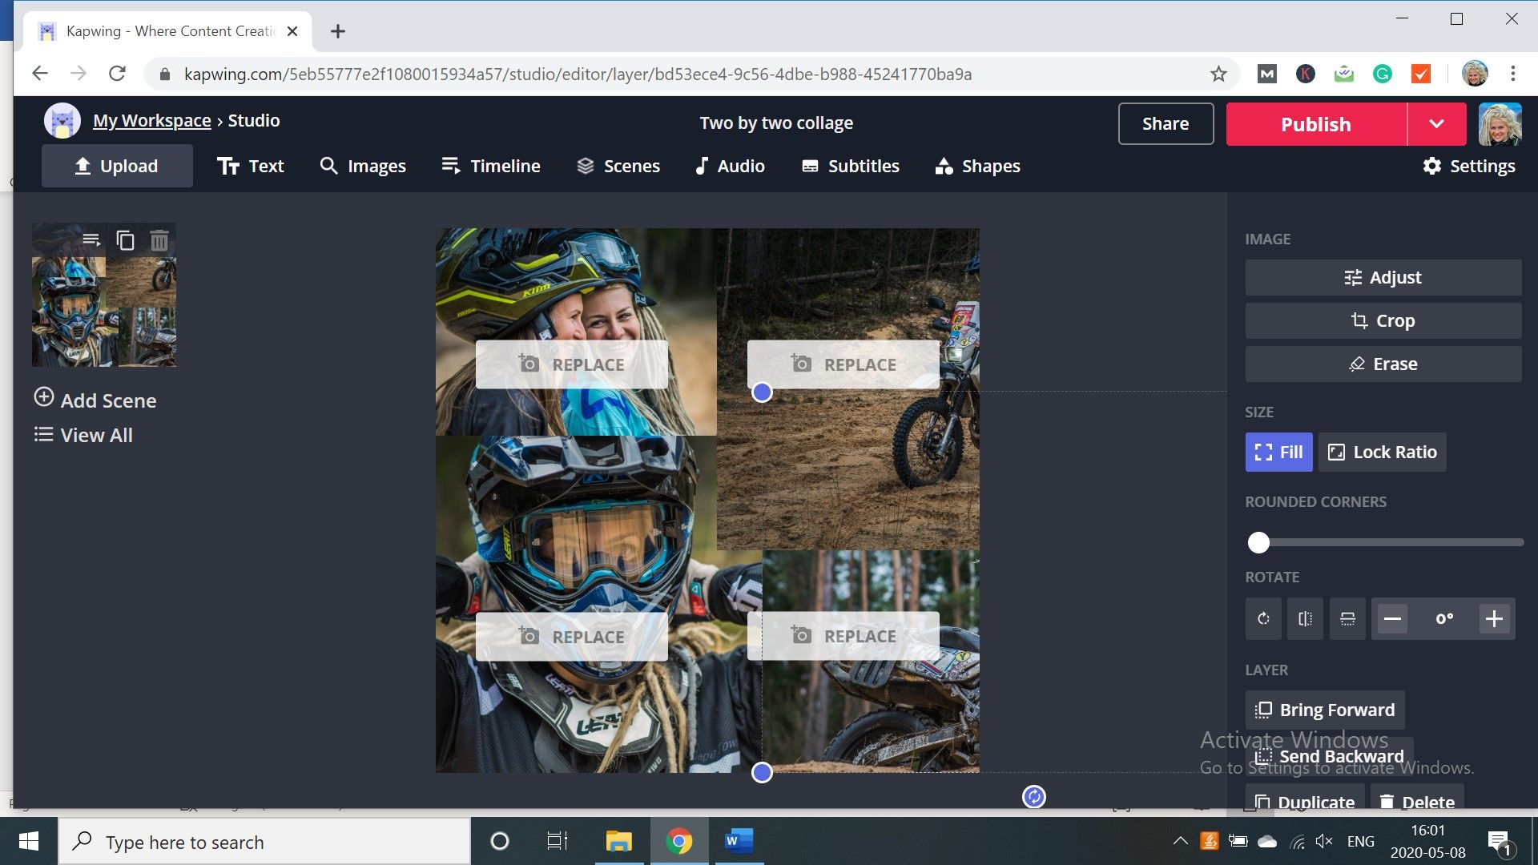Open the Shapes menu

(x=977, y=166)
